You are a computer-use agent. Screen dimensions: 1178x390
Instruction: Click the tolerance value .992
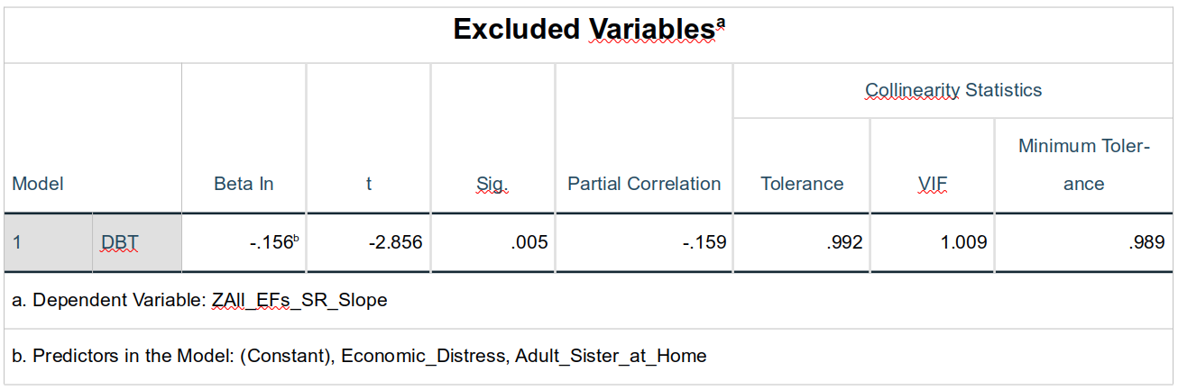[843, 242]
